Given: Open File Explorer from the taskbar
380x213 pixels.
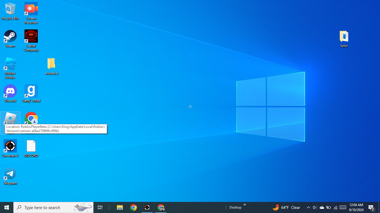Looking at the screenshot, I should (120, 207).
